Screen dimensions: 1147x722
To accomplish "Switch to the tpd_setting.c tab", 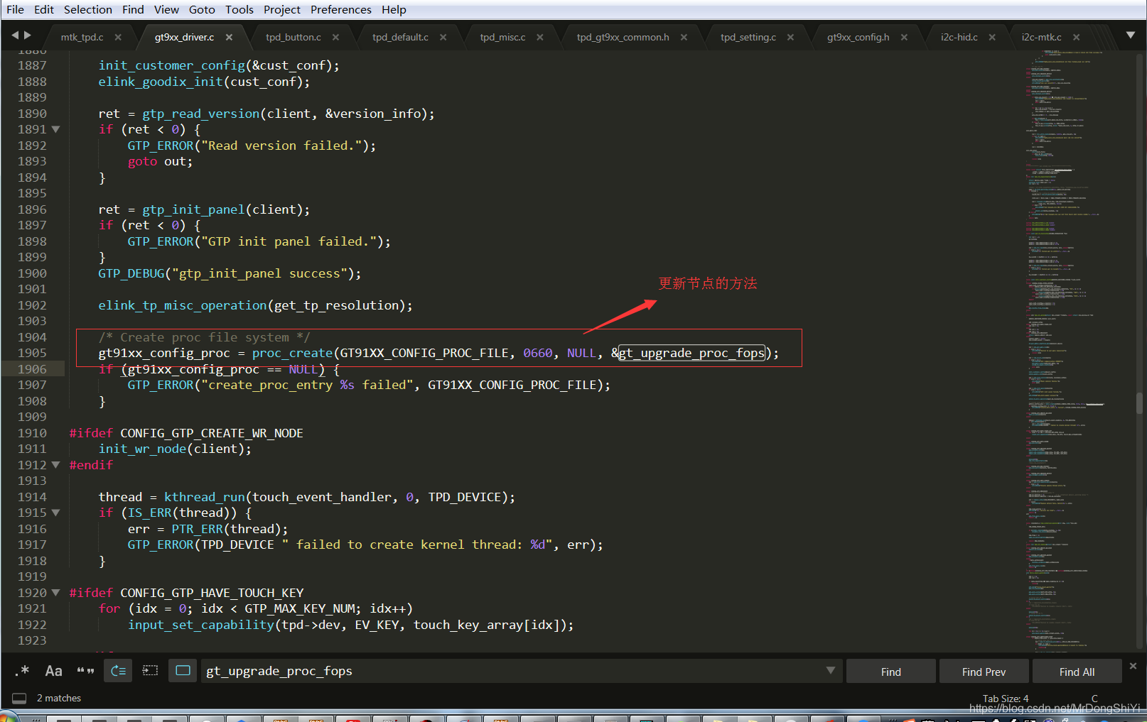I will point(748,37).
